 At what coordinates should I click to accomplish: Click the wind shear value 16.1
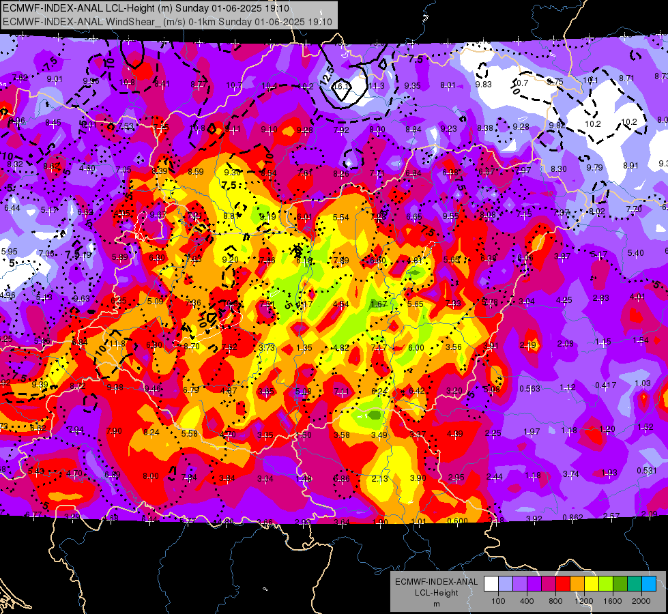(x=342, y=86)
